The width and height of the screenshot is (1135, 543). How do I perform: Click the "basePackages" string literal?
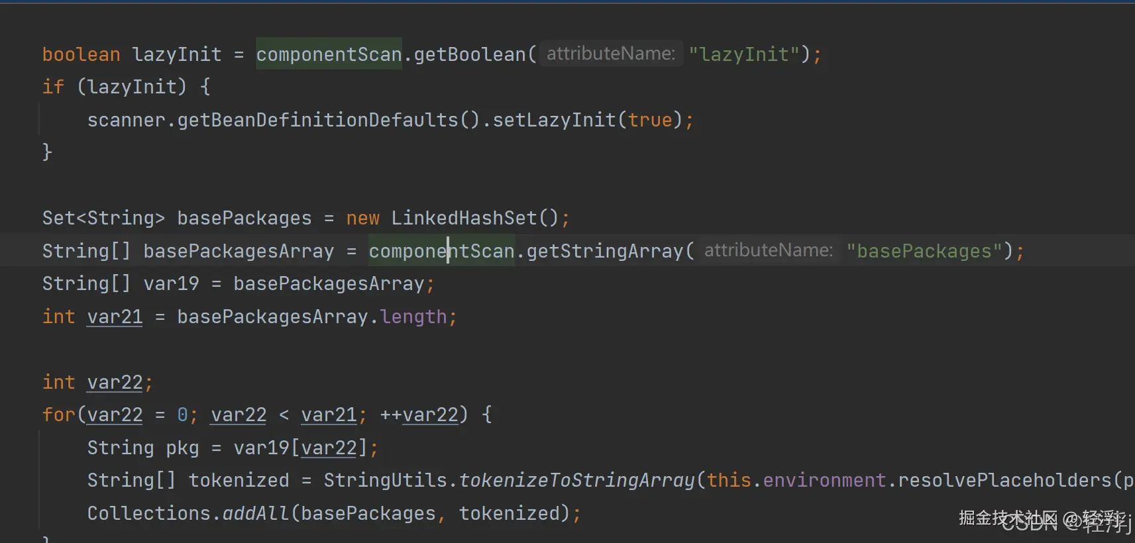pyautogui.click(x=924, y=251)
